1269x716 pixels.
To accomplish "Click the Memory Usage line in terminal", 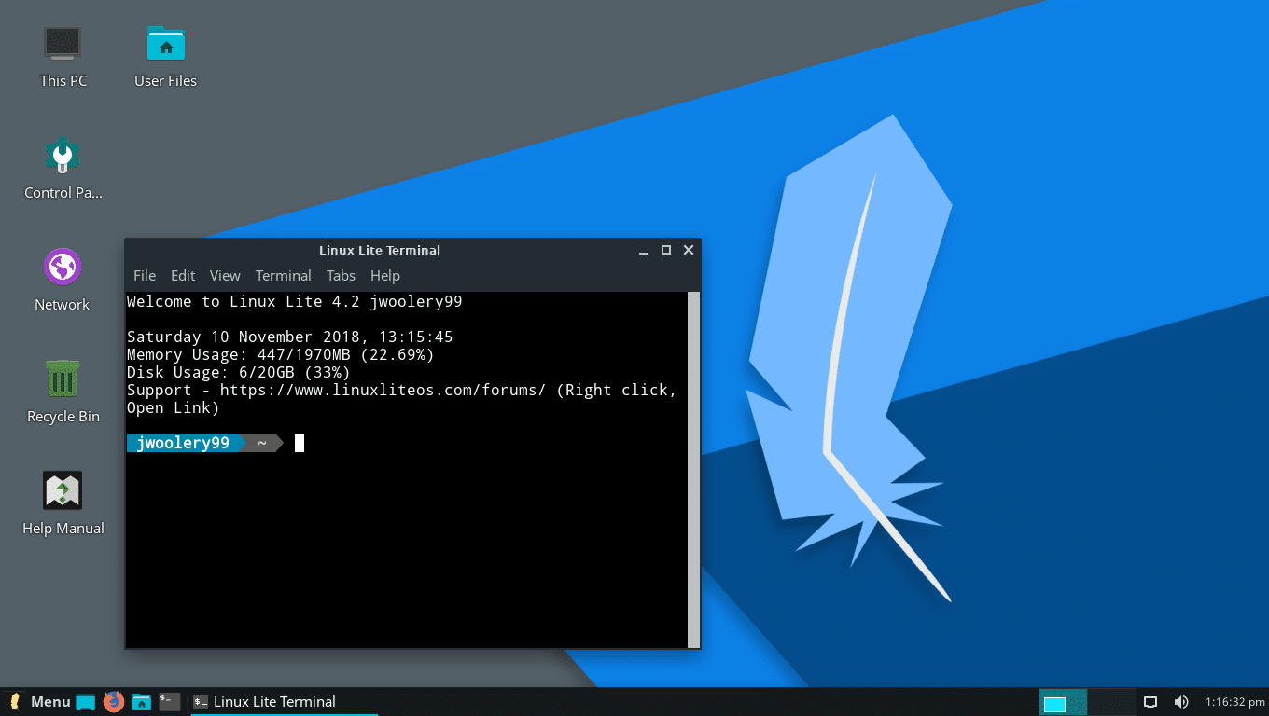I will coord(281,355).
